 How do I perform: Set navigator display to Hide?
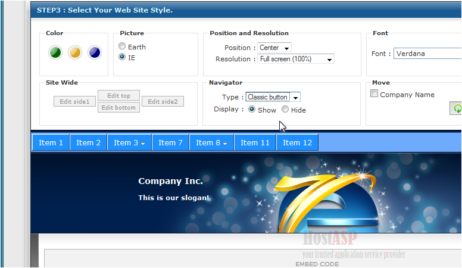286,110
